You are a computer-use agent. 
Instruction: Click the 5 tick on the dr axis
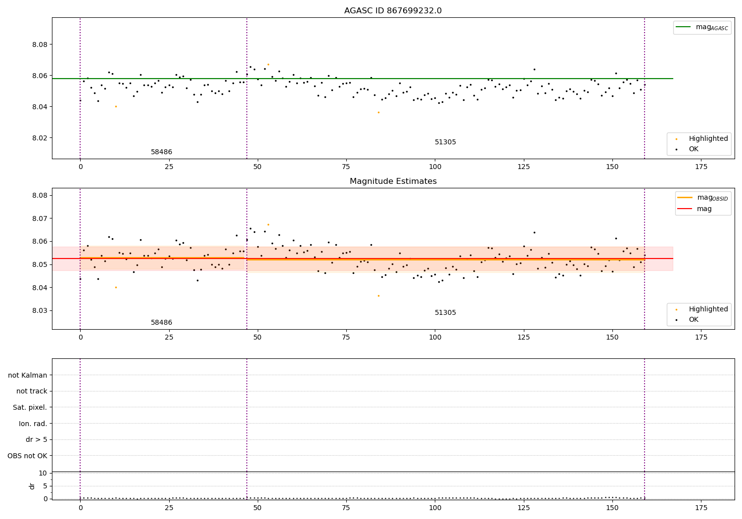pos(45,486)
